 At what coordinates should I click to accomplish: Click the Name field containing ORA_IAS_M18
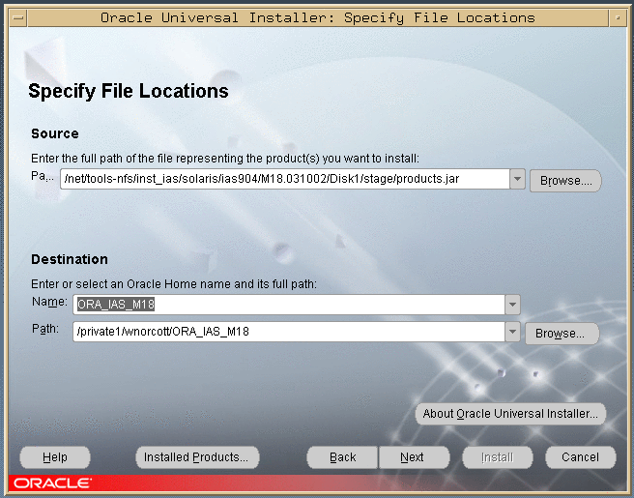pos(289,305)
